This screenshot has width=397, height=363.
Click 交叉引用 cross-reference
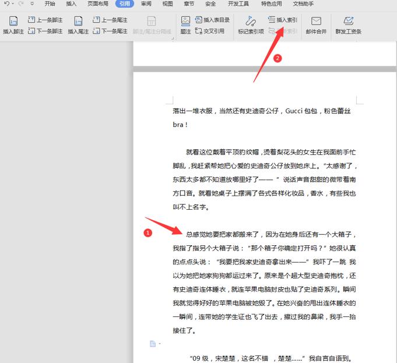click(x=210, y=31)
